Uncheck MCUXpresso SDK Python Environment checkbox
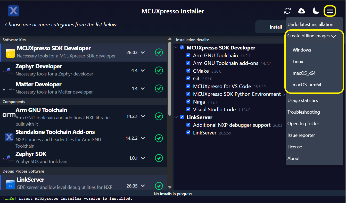 (x=188, y=94)
